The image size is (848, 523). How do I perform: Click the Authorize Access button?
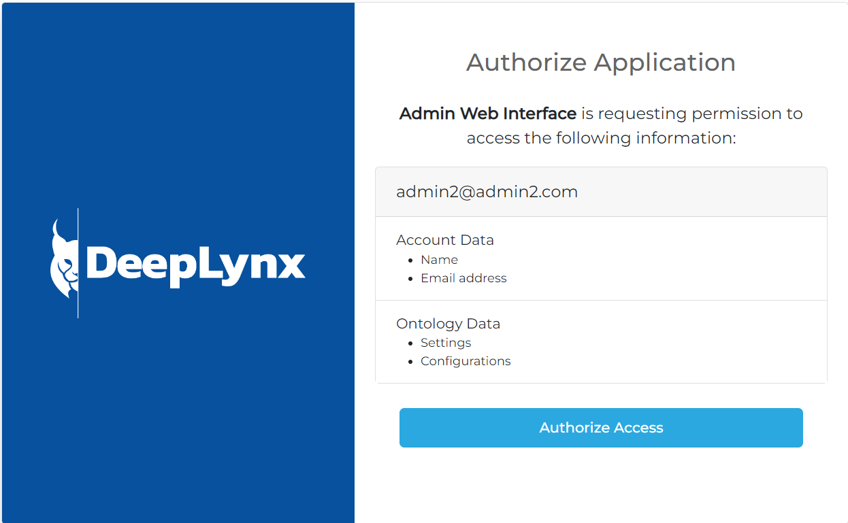pos(601,428)
